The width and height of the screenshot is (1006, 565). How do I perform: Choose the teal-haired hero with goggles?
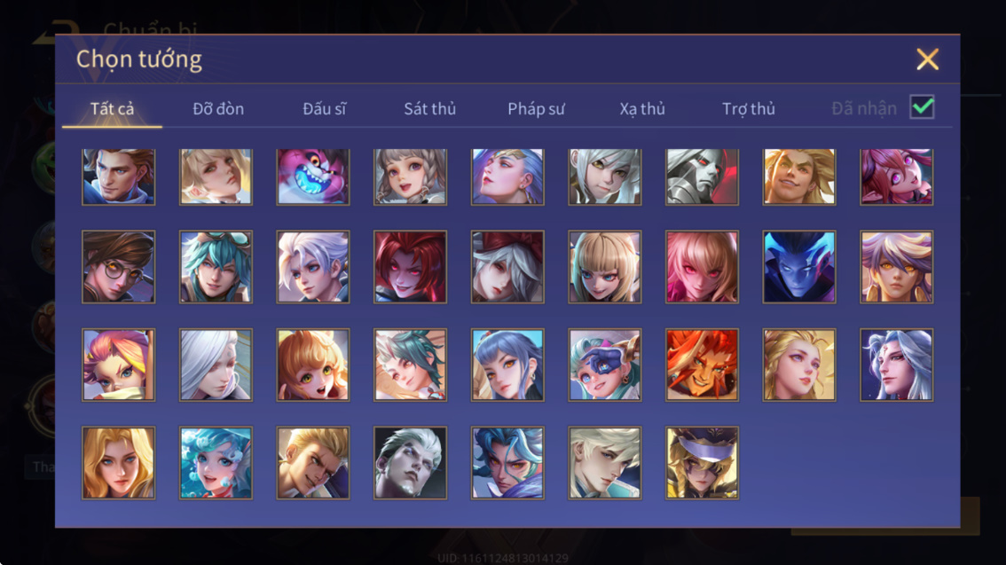(x=216, y=267)
